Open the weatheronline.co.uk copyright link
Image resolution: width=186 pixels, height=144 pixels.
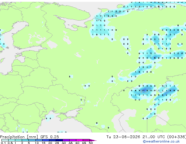click(161, 141)
